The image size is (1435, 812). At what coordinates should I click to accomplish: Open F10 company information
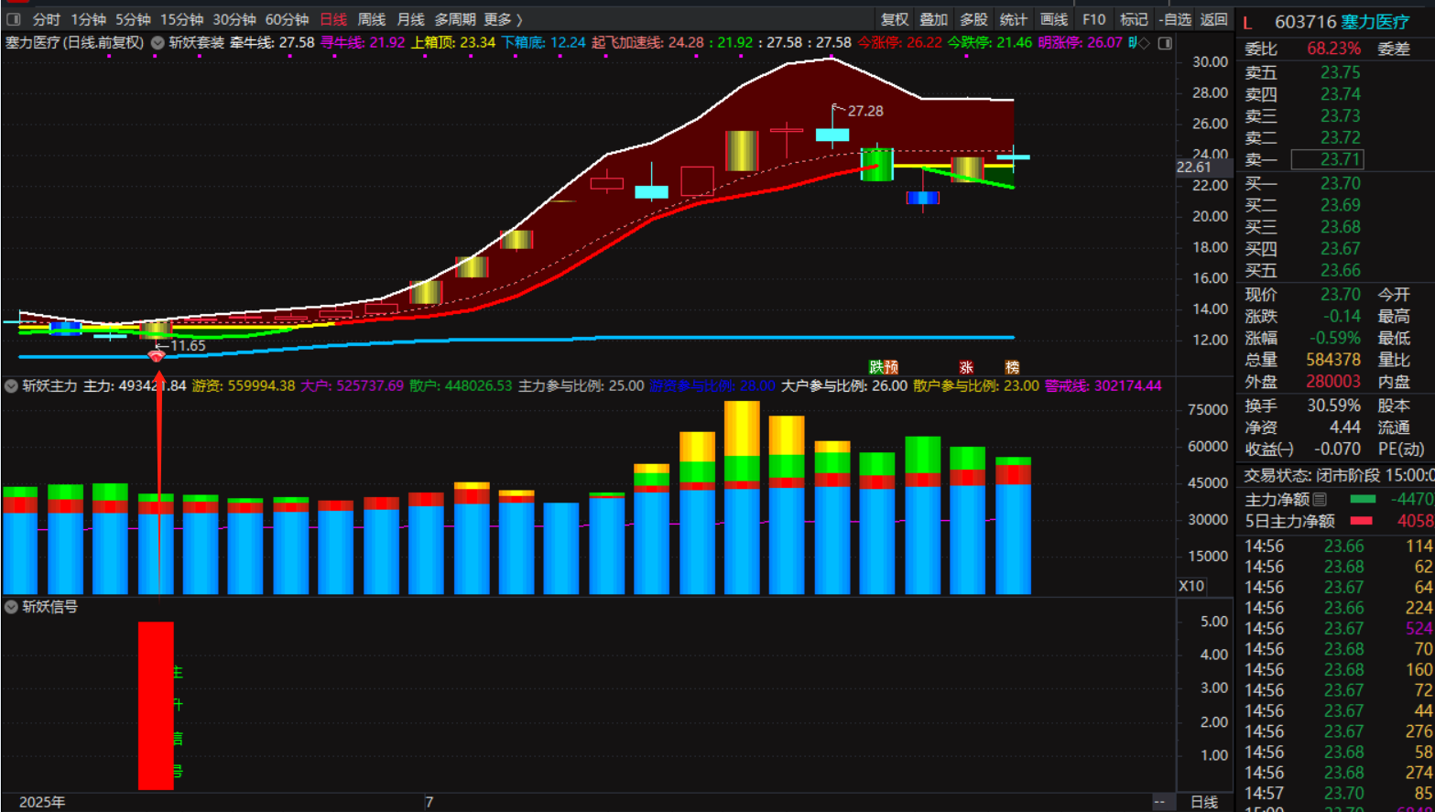1093,19
